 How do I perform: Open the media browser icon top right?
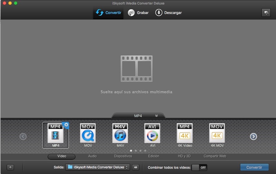[266, 13]
